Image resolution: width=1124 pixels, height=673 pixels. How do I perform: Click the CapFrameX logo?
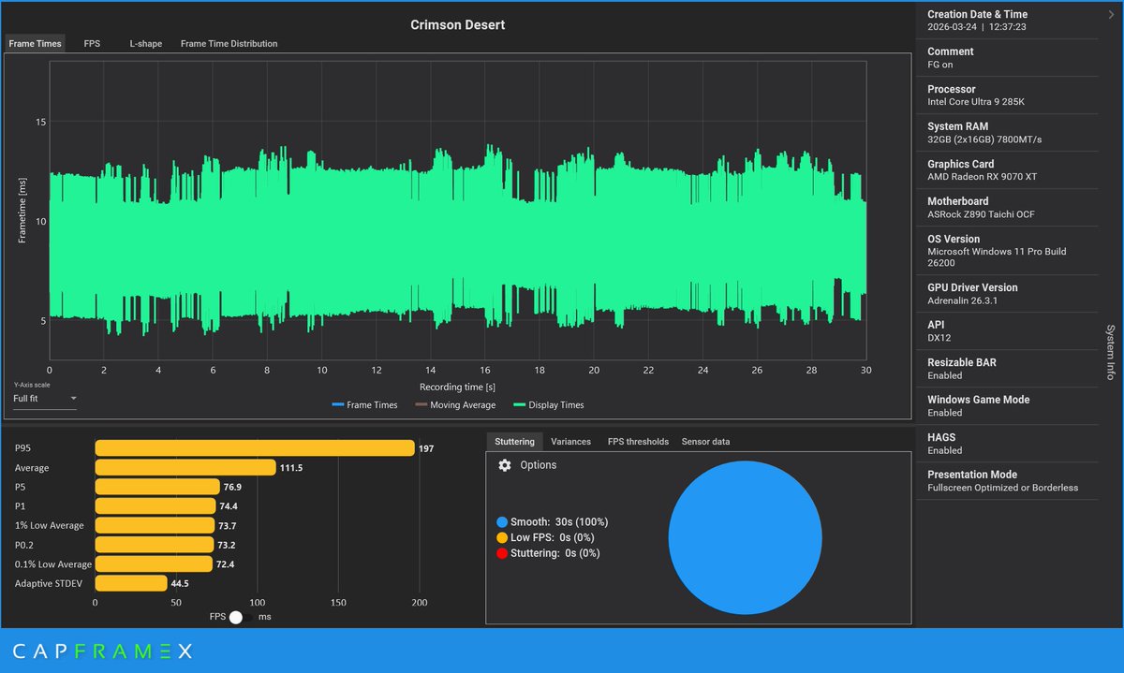(x=102, y=651)
